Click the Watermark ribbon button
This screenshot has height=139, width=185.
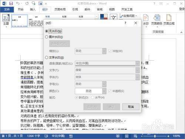pyautogui.click(x=146, y=21)
